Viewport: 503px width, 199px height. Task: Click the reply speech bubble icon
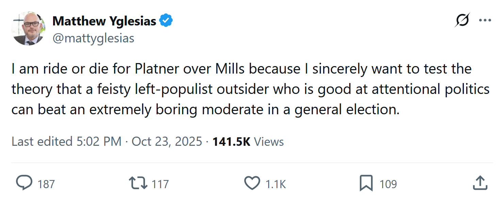point(25,183)
